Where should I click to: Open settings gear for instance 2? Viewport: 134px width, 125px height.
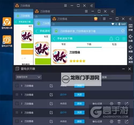point(111,104)
